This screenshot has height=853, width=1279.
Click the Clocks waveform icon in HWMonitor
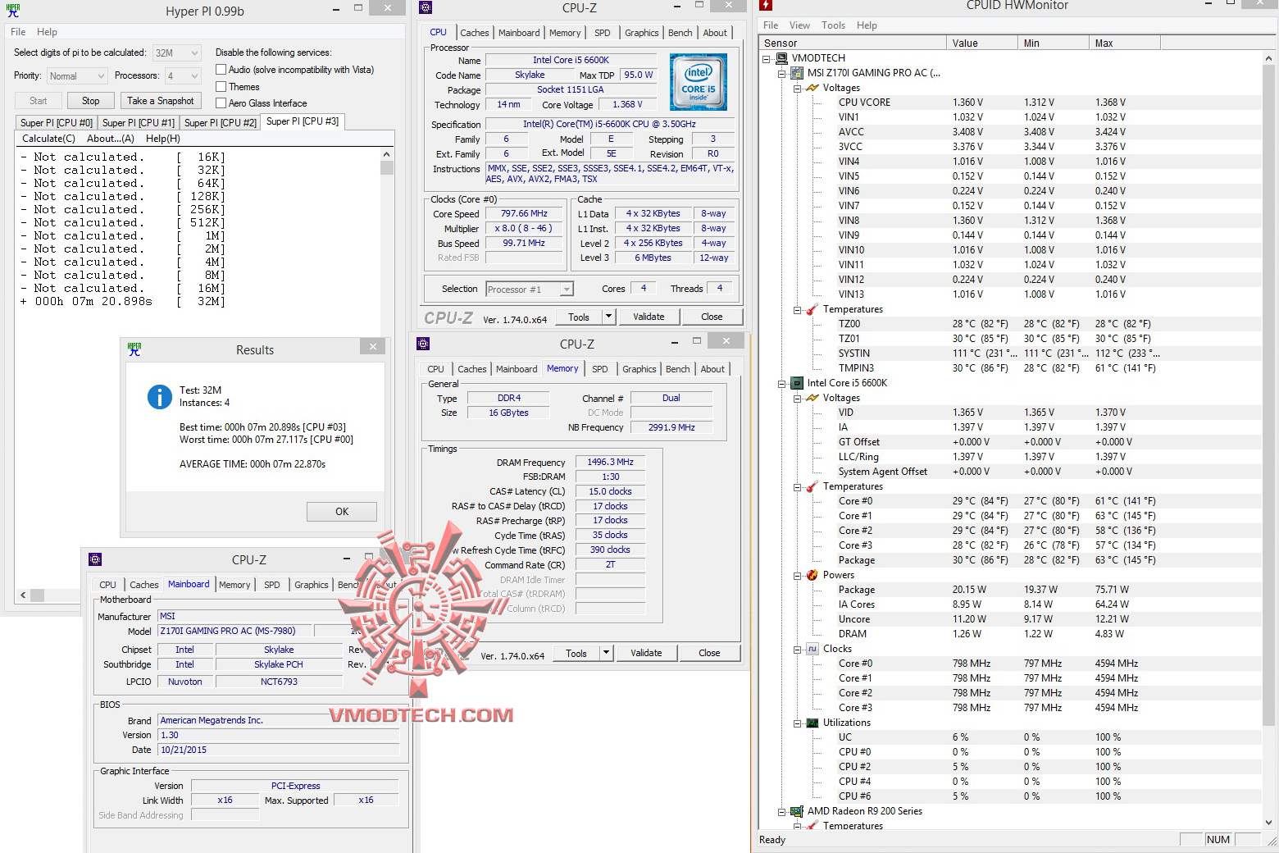812,649
